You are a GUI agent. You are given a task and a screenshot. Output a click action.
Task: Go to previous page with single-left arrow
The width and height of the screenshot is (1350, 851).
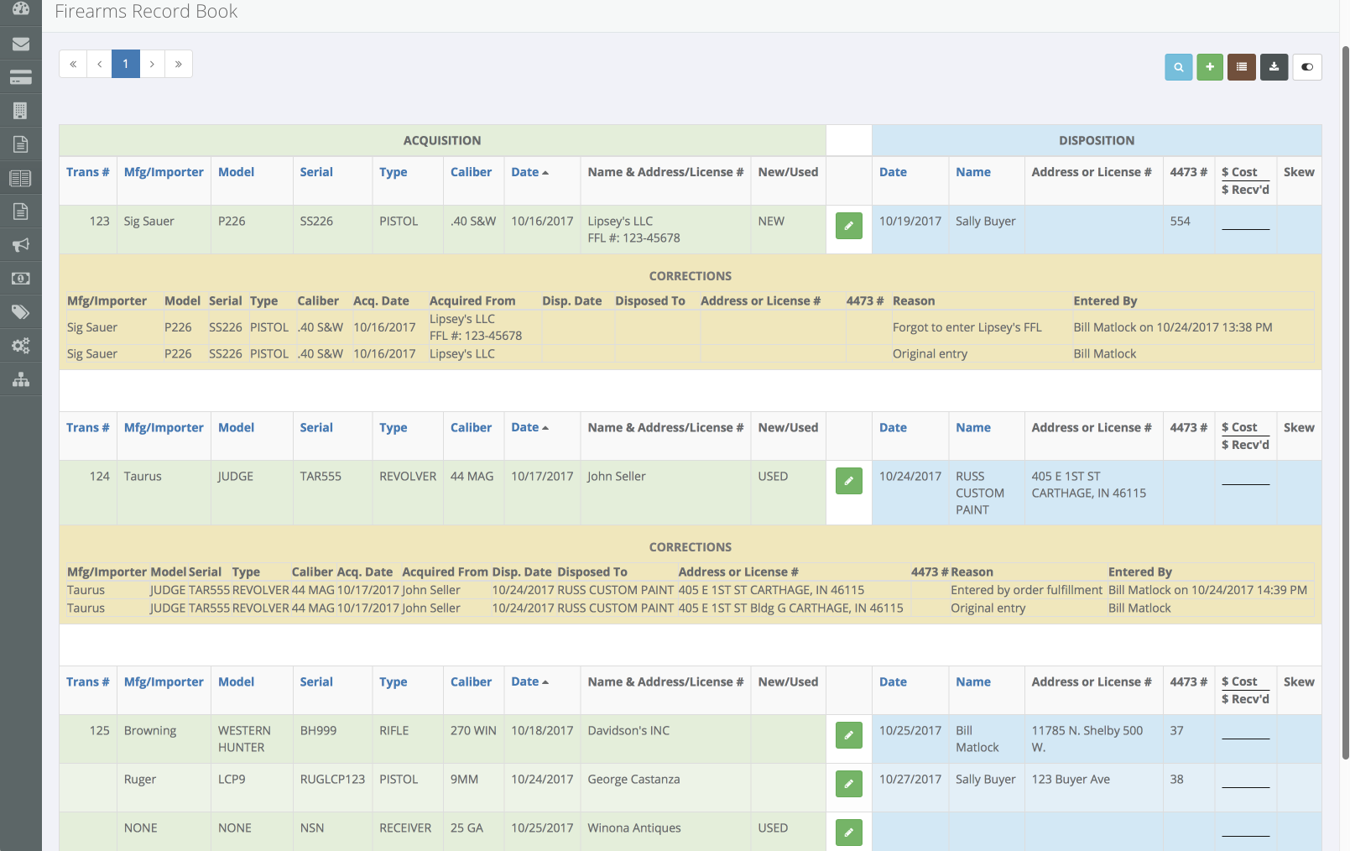point(99,64)
